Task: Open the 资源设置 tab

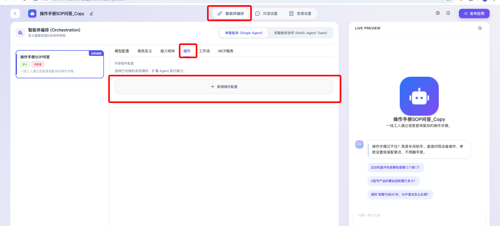Action: pos(300,14)
